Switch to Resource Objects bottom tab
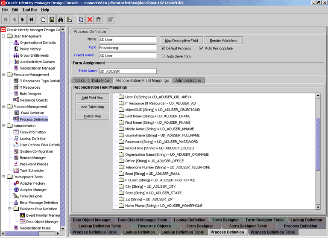The height and width of the screenshot is (238, 328). 155,226
